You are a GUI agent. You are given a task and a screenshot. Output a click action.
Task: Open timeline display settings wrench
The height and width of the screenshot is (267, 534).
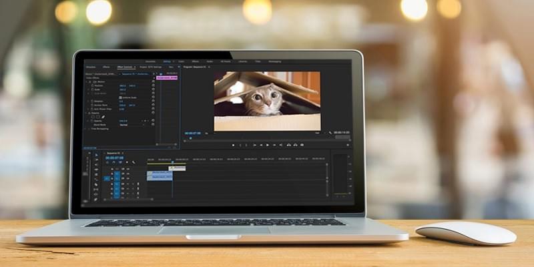[x=133, y=162]
